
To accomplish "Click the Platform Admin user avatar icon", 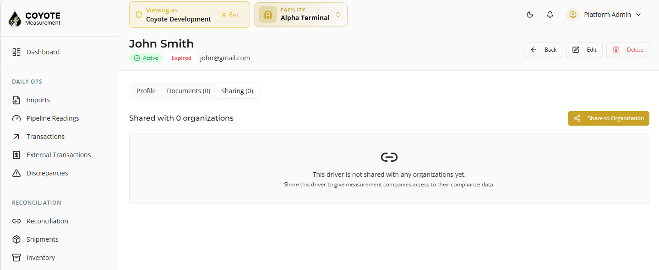I will click(x=572, y=15).
